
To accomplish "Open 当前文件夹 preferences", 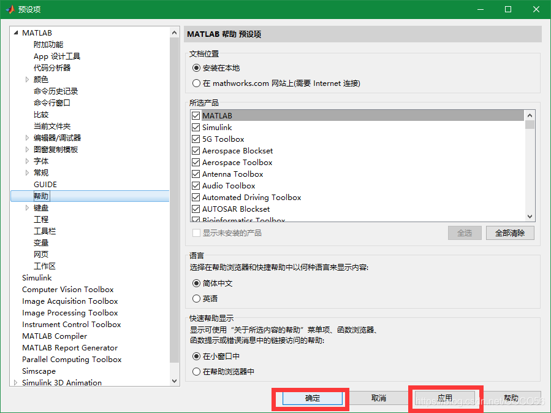I will (52, 126).
